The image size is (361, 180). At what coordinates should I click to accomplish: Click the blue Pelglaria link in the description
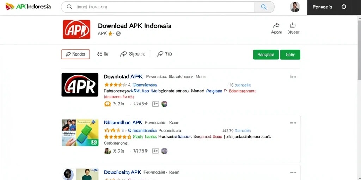pyautogui.click(x=214, y=91)
